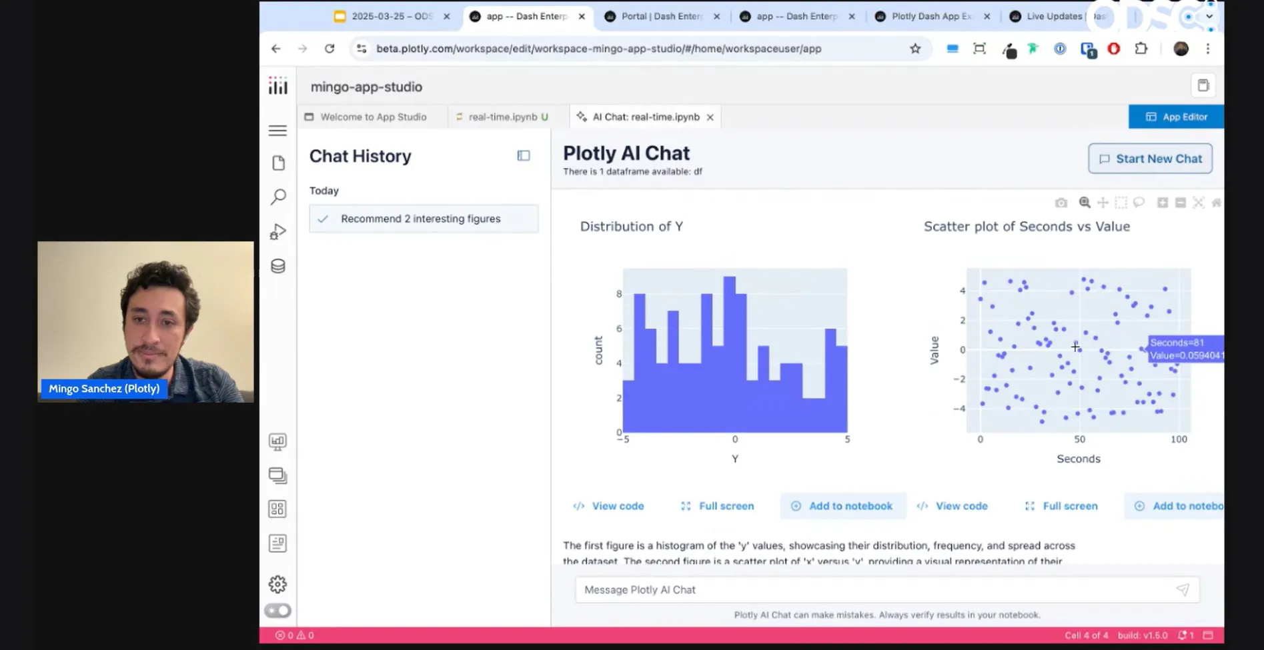Click Start New Chat button
The height and width of the screenshot is (650, 1264).
pyautogui.click(x=1150, y=159)
